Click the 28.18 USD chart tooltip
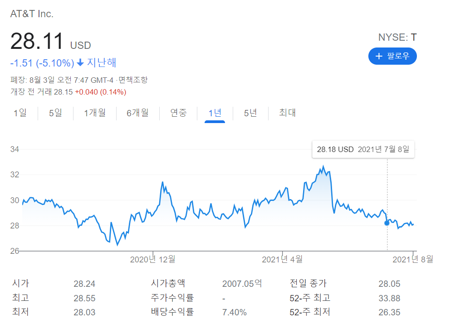455x328 pixels. [x=363, y=149]
